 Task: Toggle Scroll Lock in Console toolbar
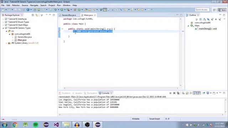click(187, 93)
